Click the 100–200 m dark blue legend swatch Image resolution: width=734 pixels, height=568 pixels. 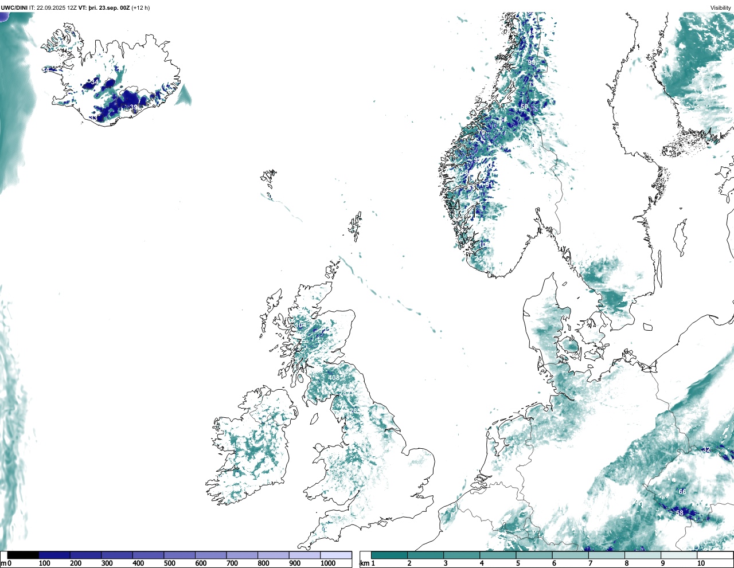tap(54, 555)
